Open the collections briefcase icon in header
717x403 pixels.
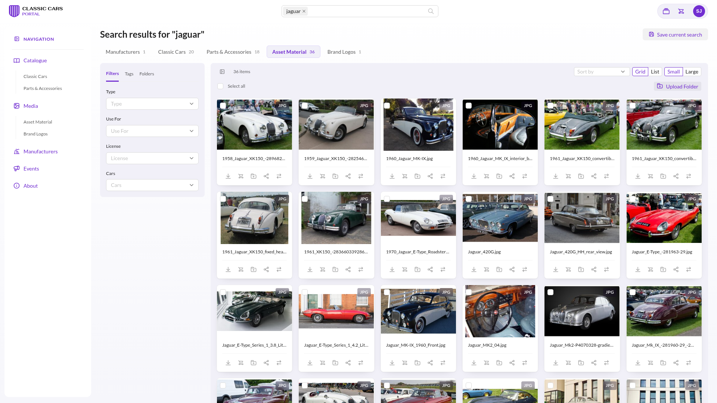click(x=666, y=11)
